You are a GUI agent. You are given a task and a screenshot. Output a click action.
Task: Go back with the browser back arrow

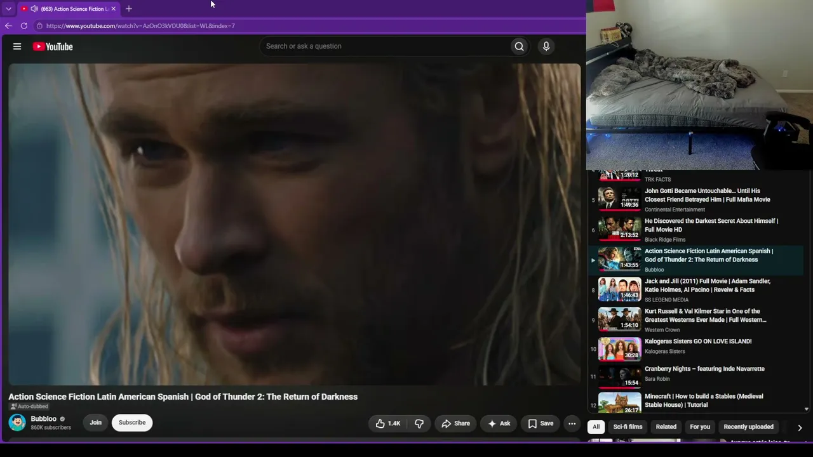(8, 26)
